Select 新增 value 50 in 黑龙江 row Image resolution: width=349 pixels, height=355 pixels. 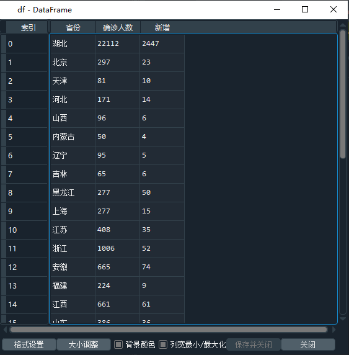point(162,192)
